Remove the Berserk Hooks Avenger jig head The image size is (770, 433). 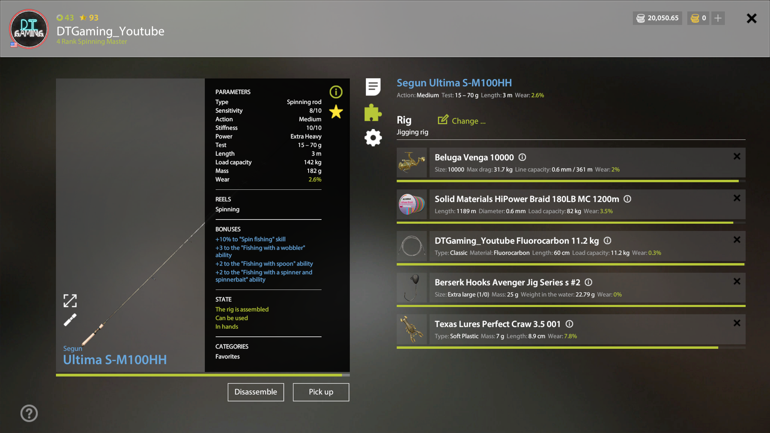[x=737, y=281]
